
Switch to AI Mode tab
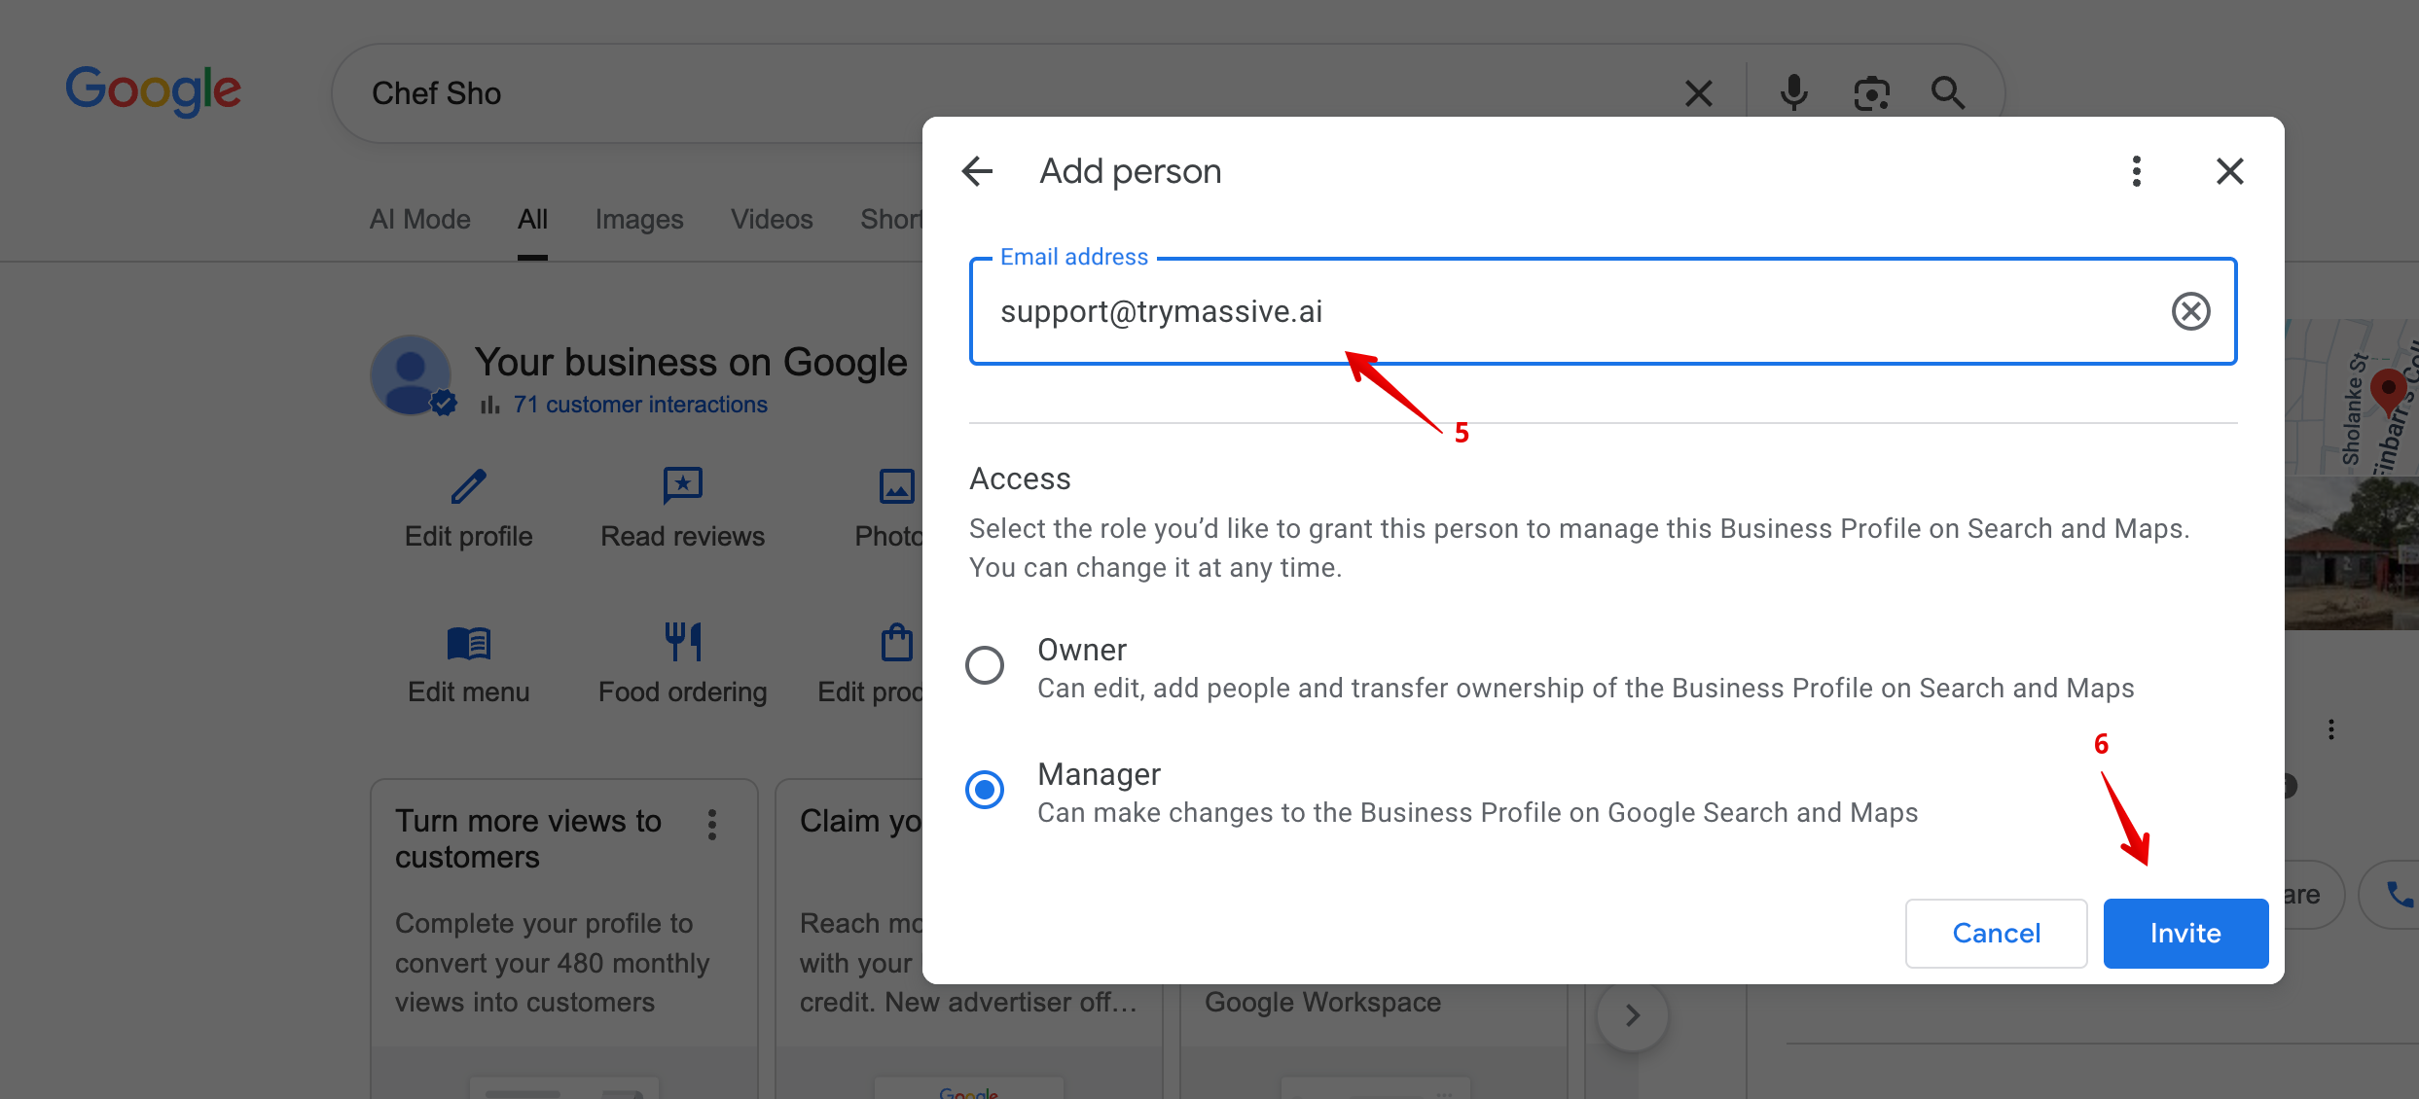(x=420, y=220)
